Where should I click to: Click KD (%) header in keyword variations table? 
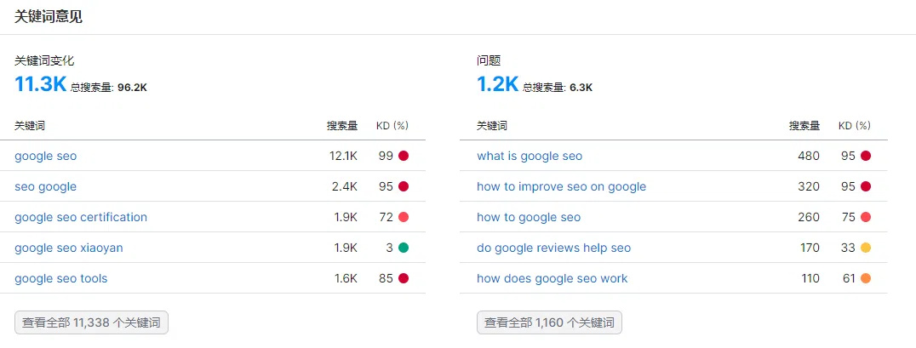pyautogui.click(x=392, y=126)
